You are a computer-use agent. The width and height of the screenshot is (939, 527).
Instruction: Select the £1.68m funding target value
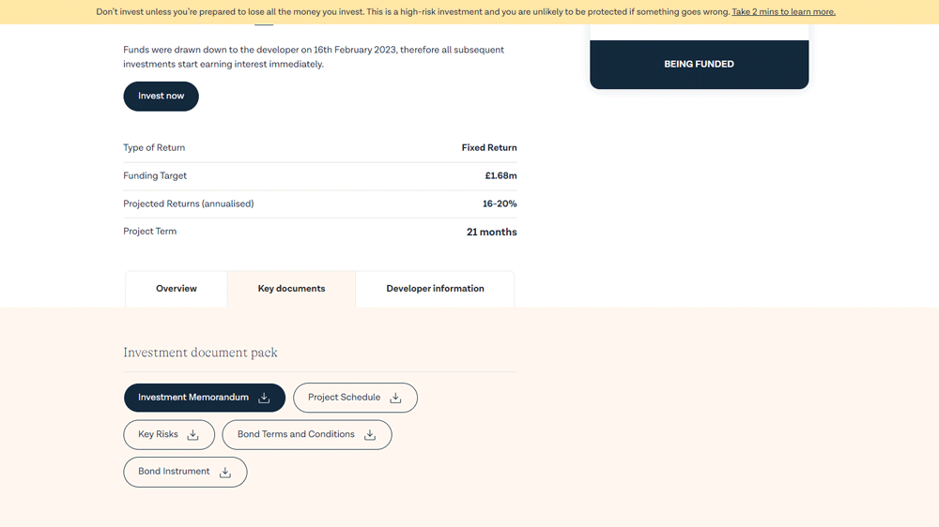[x=500, y=176]
